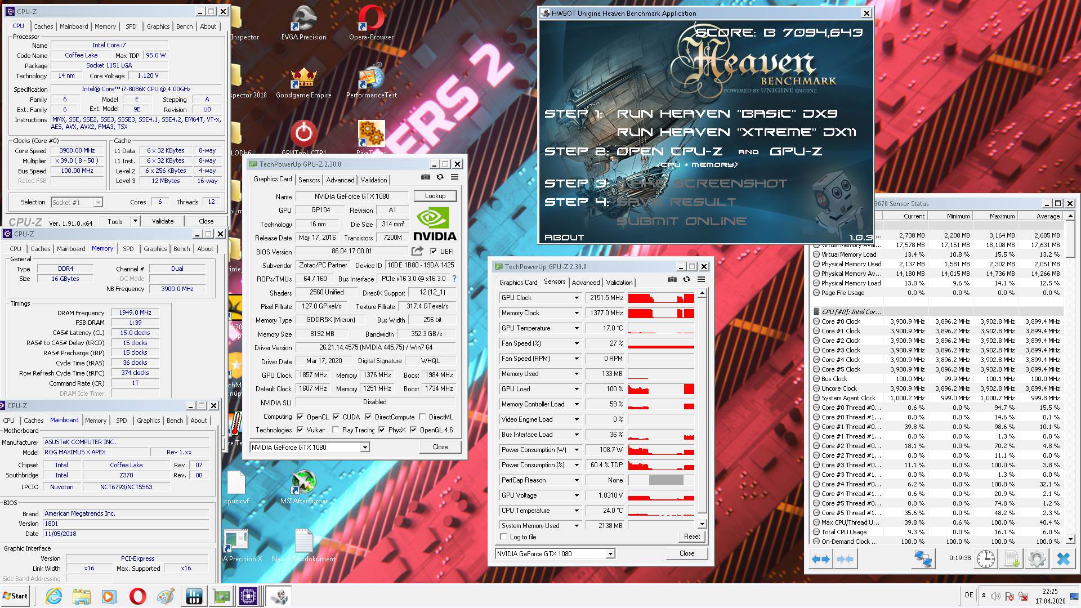Viewport: 1081px width, 608px height.
Task: Open the GPU Load sensor dropdown
Action: [577, 389]
